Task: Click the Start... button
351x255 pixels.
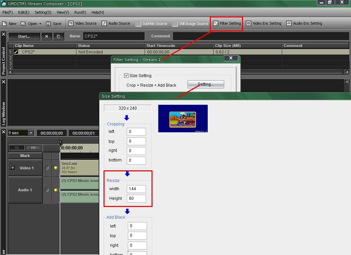Action: [24, 36]
